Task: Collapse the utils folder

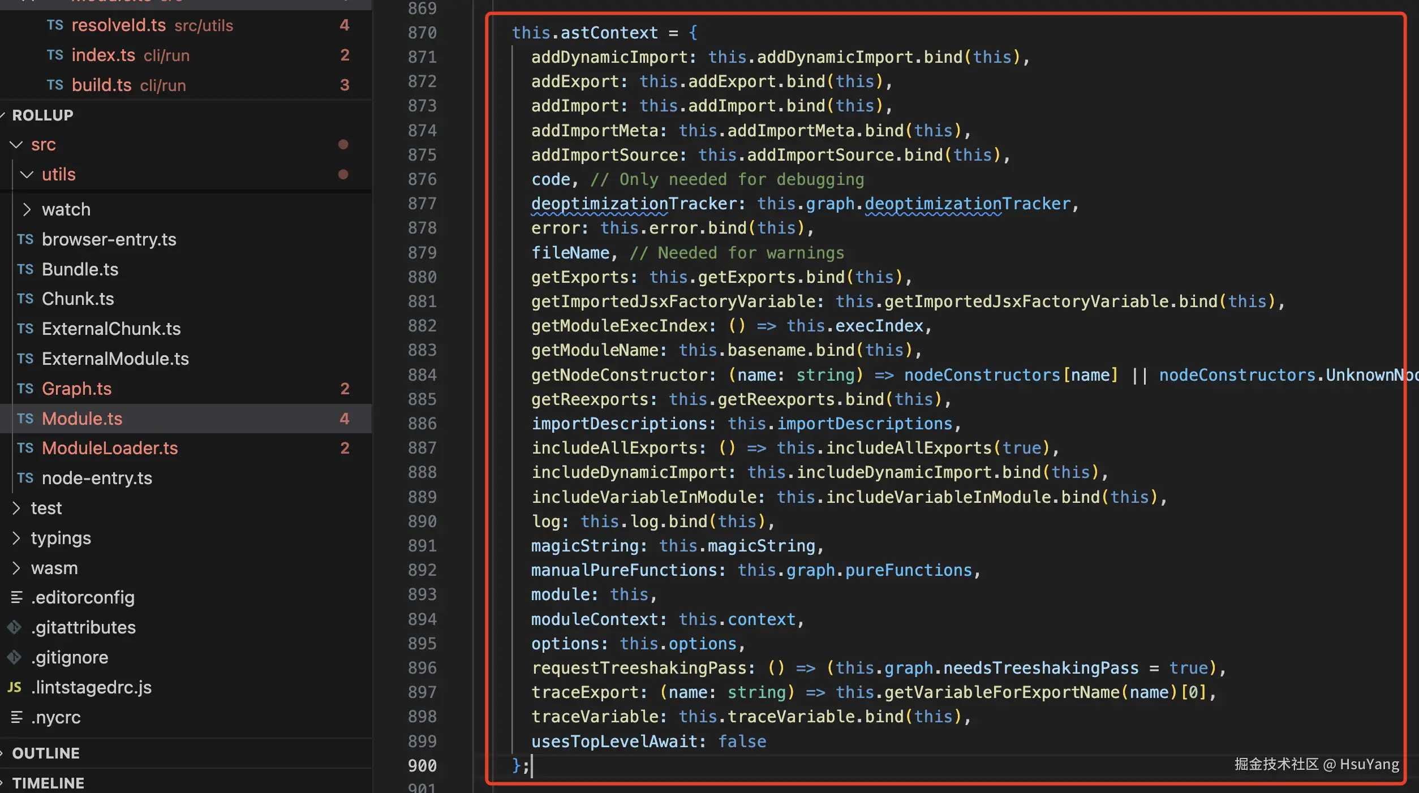Action: tap(27, 174)
